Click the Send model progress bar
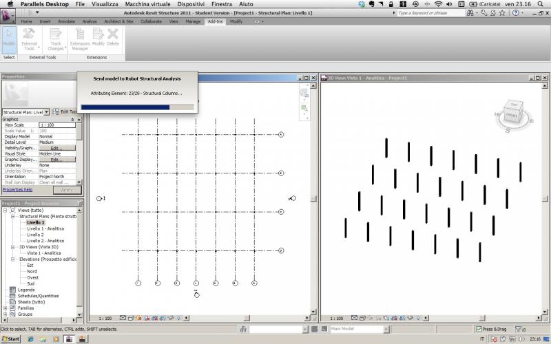Viewport: 551px width, 344px height. pos(137,107)
